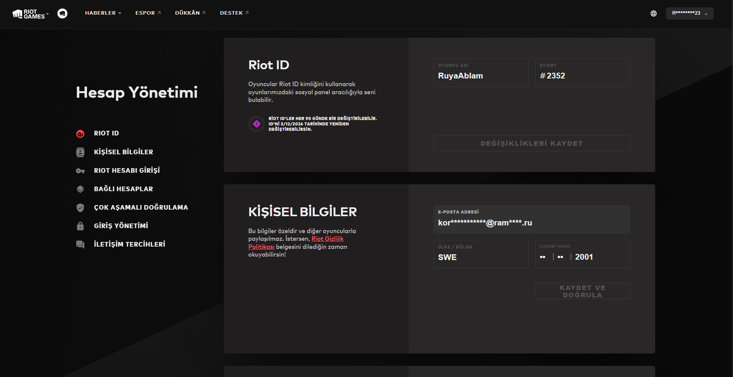Click the Ülke / Bölge field SWE
Viewport: 733px width, 377px height.
pos(481,254)
